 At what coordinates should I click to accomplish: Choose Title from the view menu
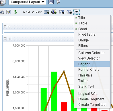pyautogui.click(x=92, y=18)
